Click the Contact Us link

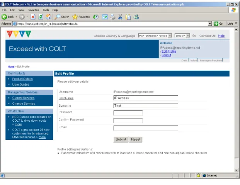tap(207, 36)
